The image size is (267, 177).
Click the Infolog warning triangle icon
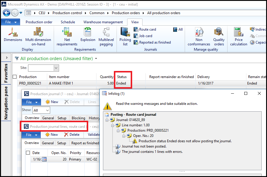(x=107, y=106)
